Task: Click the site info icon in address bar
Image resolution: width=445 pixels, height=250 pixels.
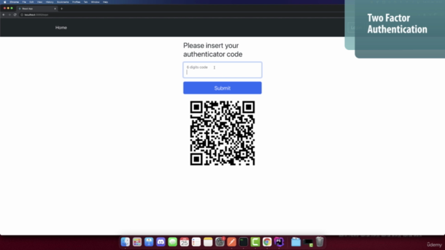Action: point(22,15)
